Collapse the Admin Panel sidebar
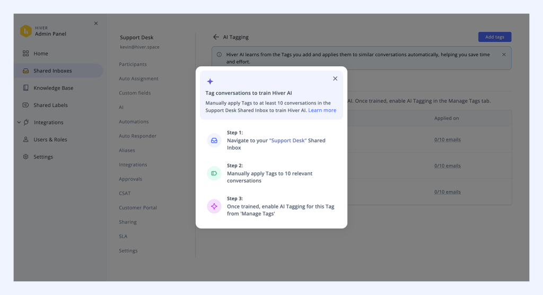 click(x=96, y=23)
